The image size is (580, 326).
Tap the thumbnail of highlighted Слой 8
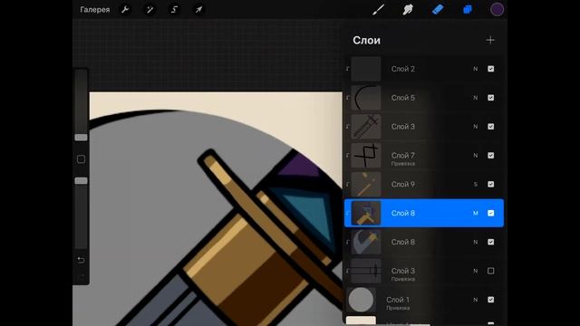365,213
